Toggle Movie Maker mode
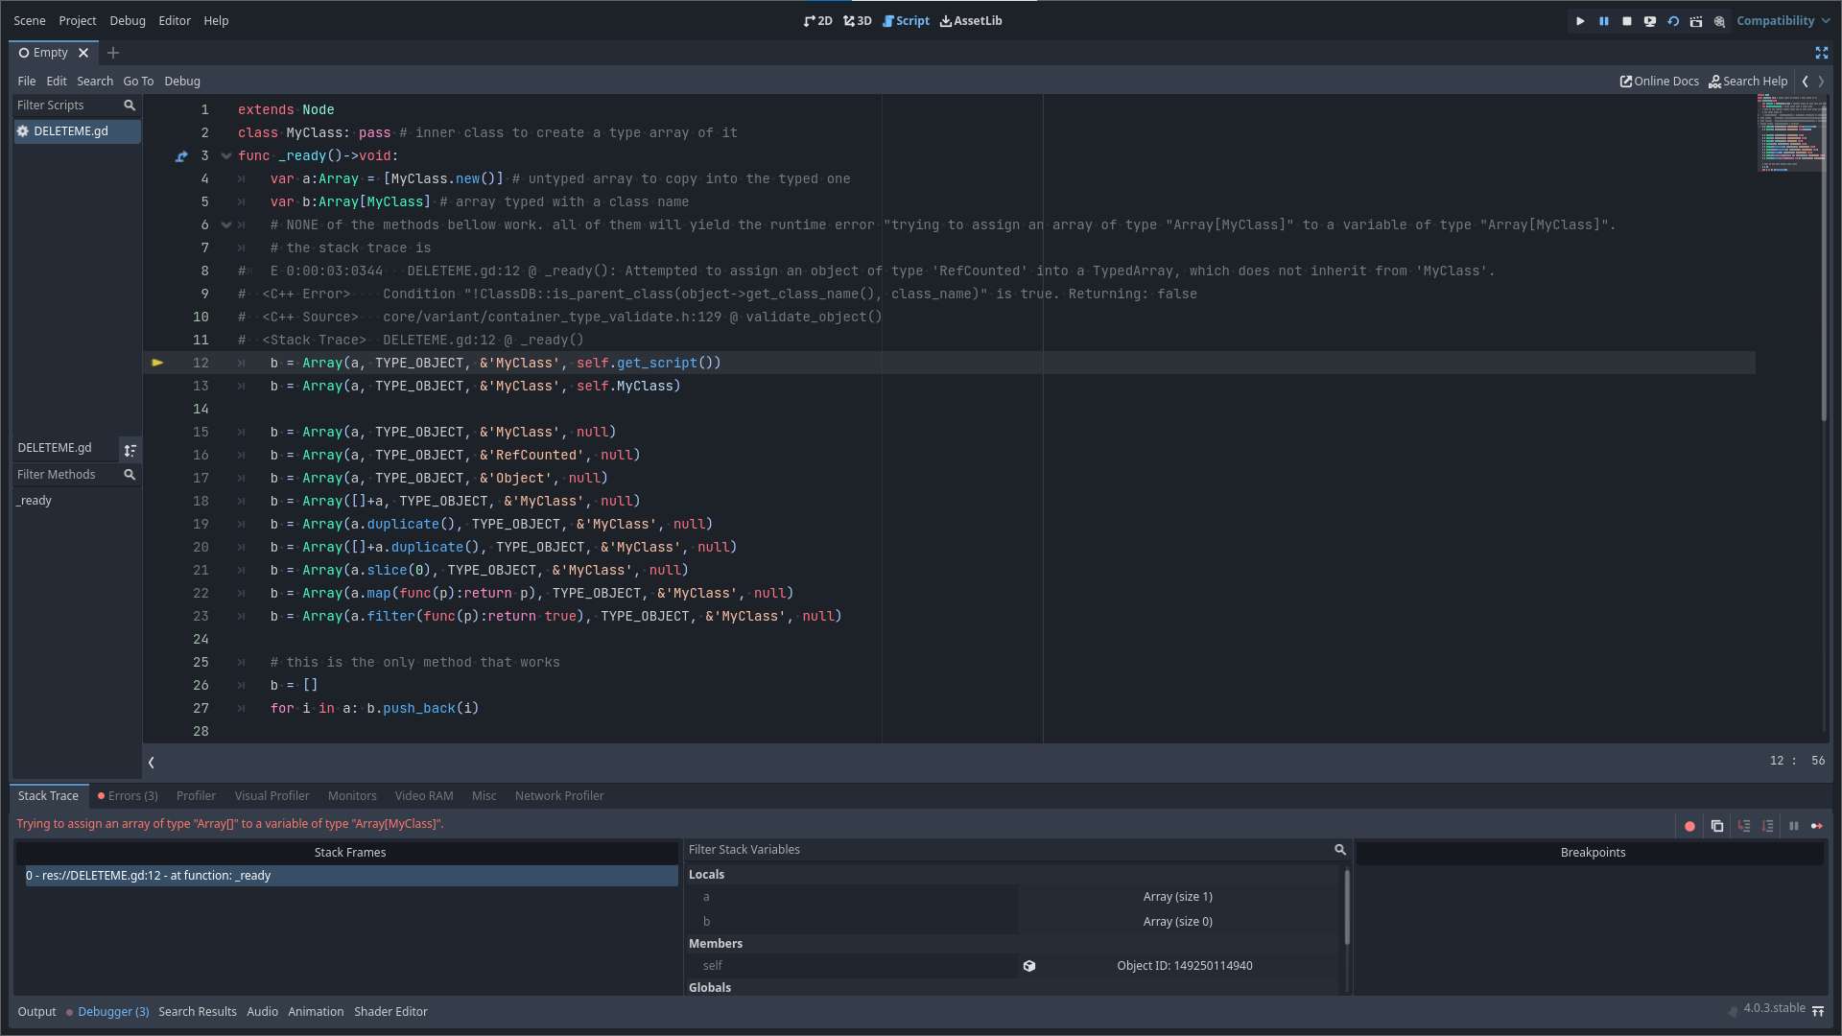 coord(1696,20)
